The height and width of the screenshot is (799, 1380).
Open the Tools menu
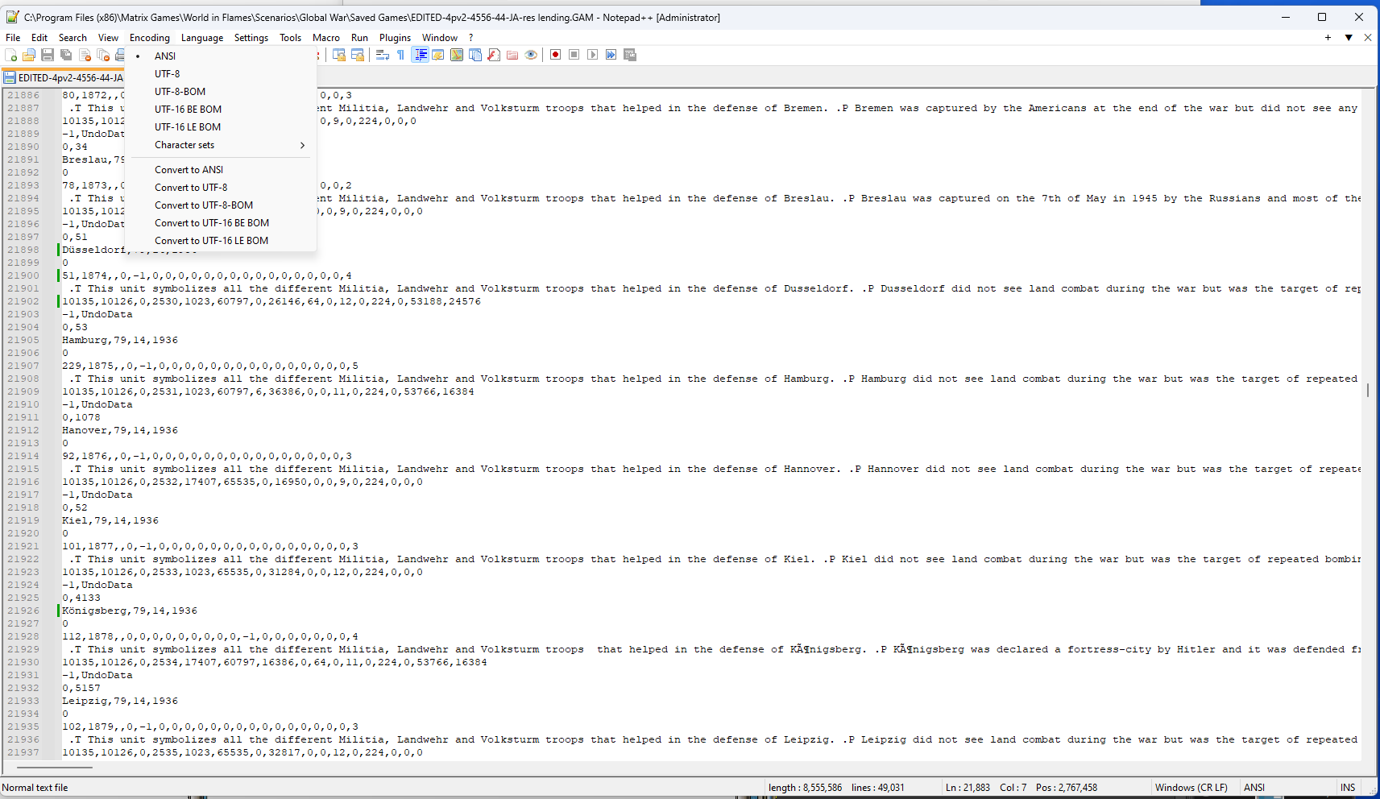pos(291,38)
